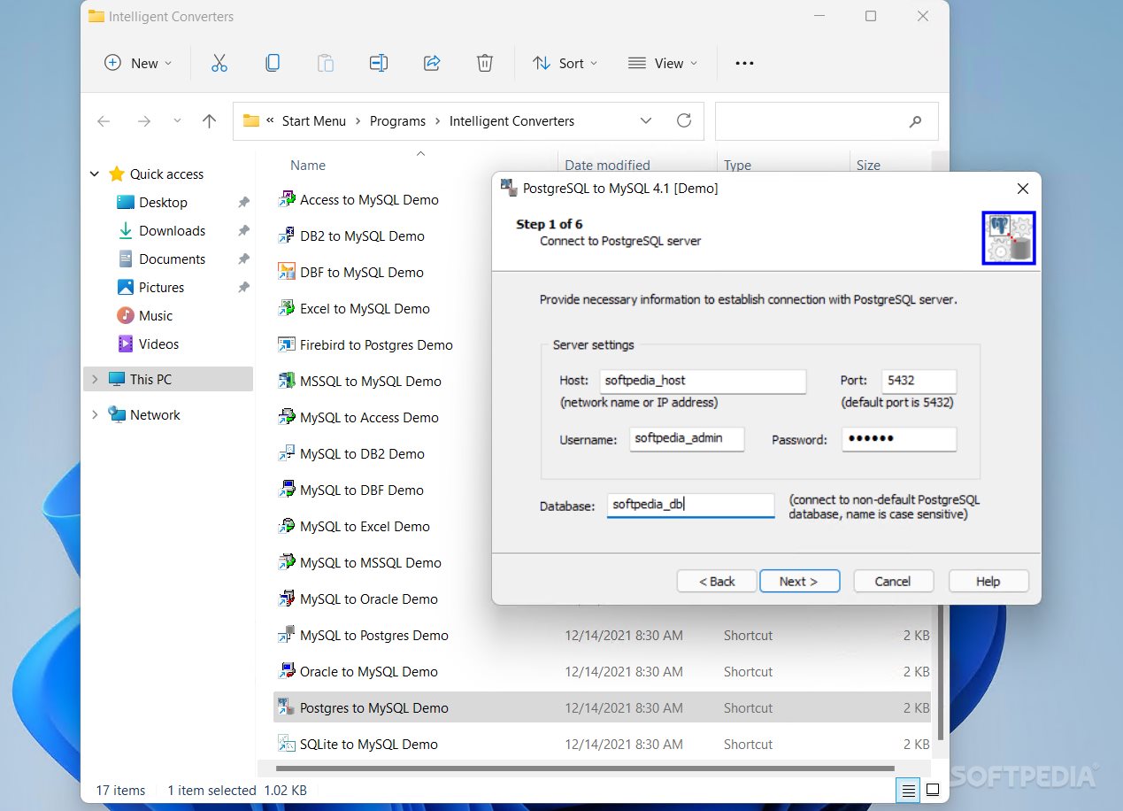Click the Cut icon in Explorer toolbar

click(x=219, y=63)
